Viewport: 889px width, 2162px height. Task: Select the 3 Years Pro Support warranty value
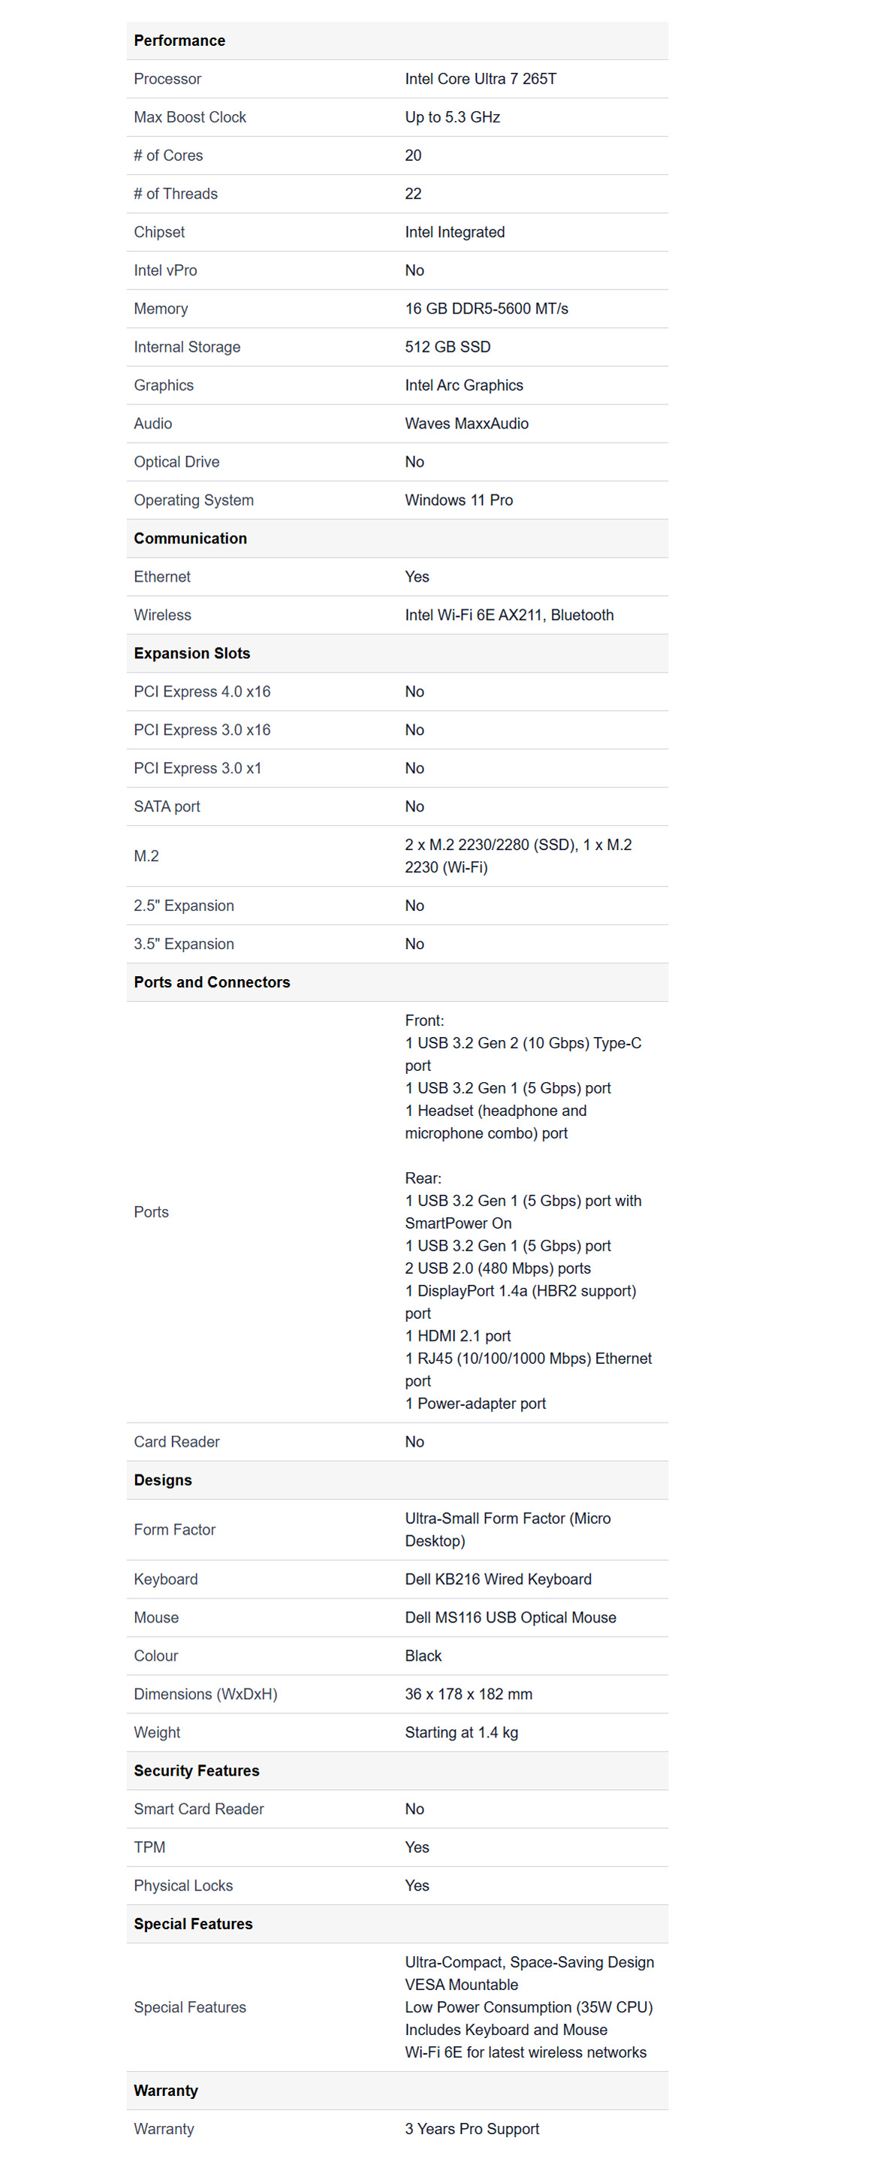(472, 2129)
